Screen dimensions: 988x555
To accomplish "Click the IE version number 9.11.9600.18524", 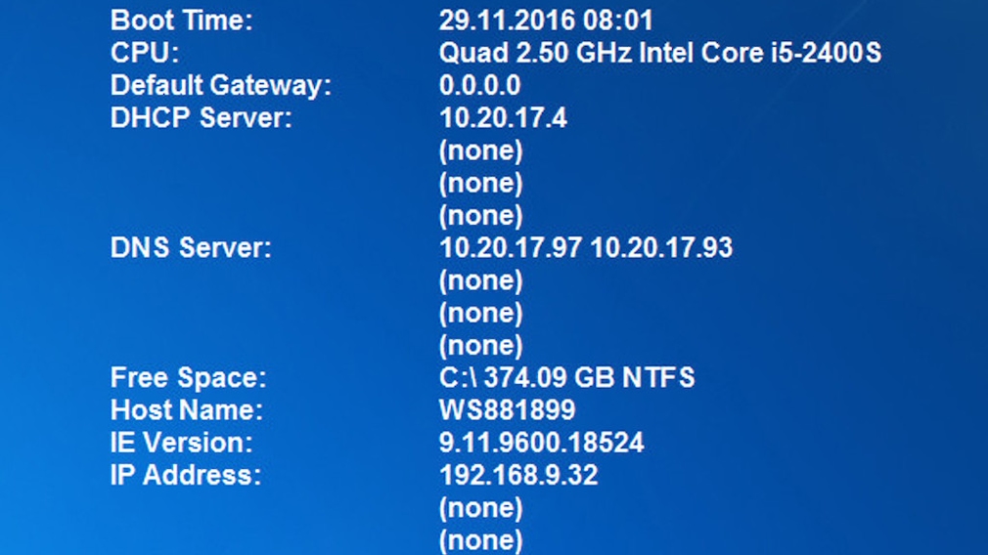I will point(541,443).
